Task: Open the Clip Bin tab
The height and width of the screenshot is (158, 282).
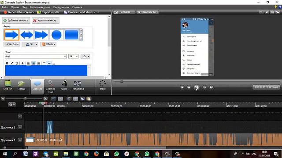Action: pyautogui.click(x=8, y=86)
